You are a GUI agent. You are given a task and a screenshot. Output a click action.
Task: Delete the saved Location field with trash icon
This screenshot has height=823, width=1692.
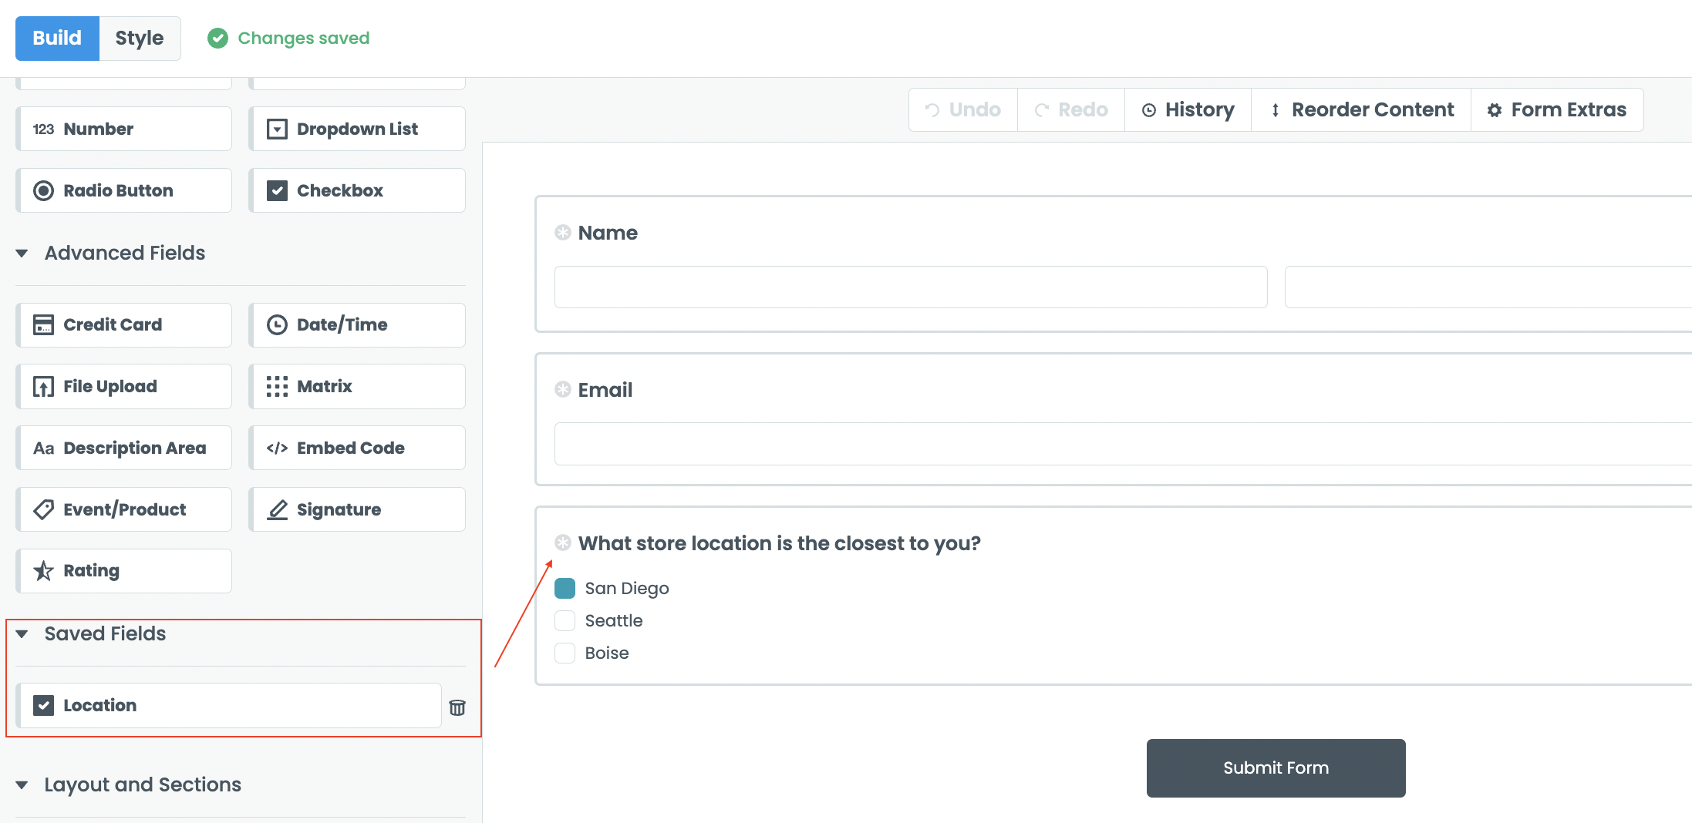click(457, 707)
